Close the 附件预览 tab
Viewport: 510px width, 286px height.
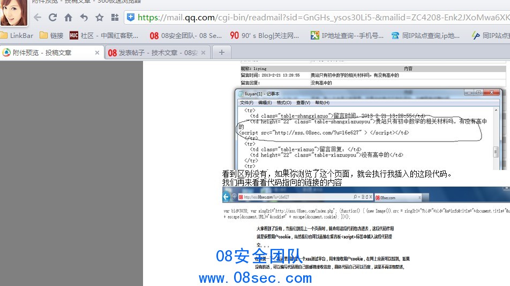(97, 52)
